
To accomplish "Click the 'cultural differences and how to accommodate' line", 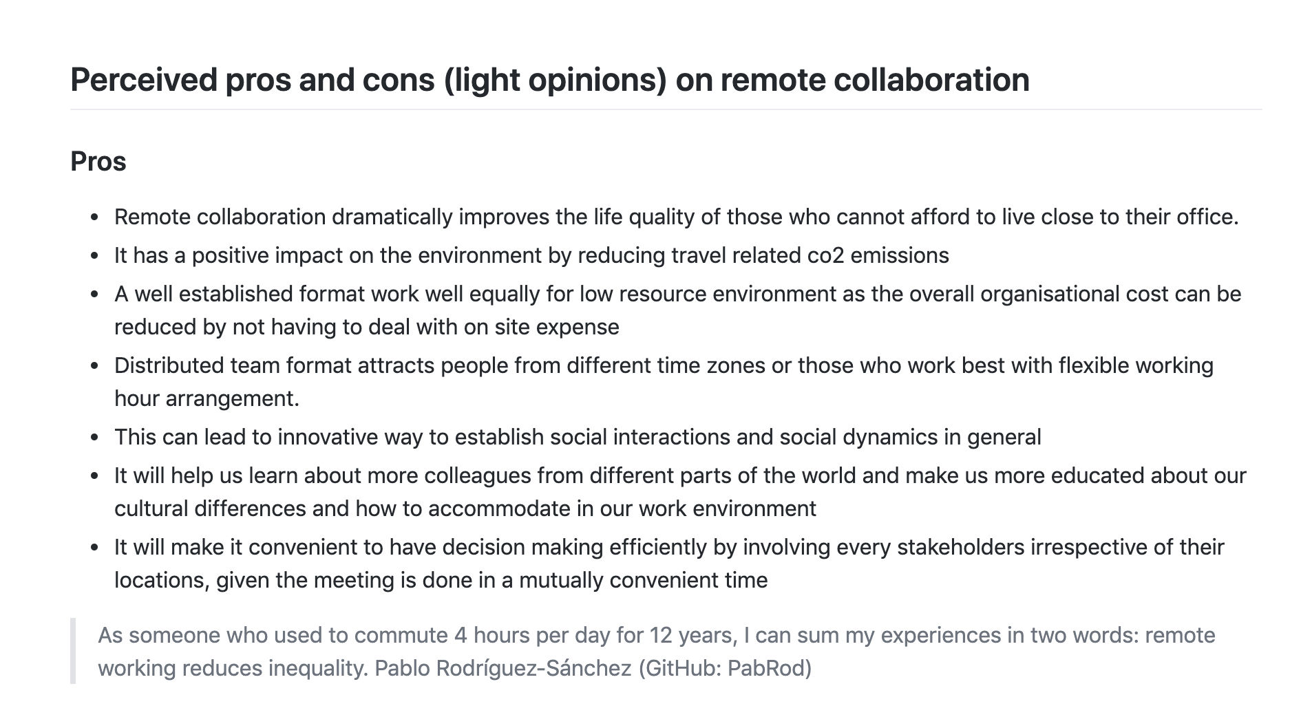I will [465, 509].
